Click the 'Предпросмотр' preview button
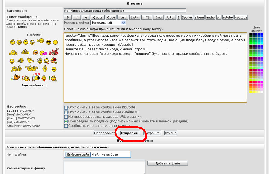The height and width of the screenshot is (174, 269). coord(106,133)
